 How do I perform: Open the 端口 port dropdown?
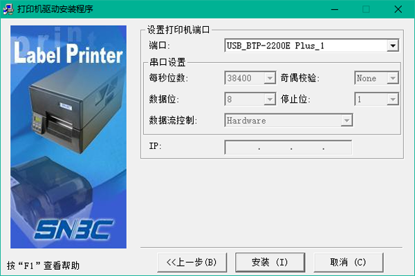[x=311, y=46]
